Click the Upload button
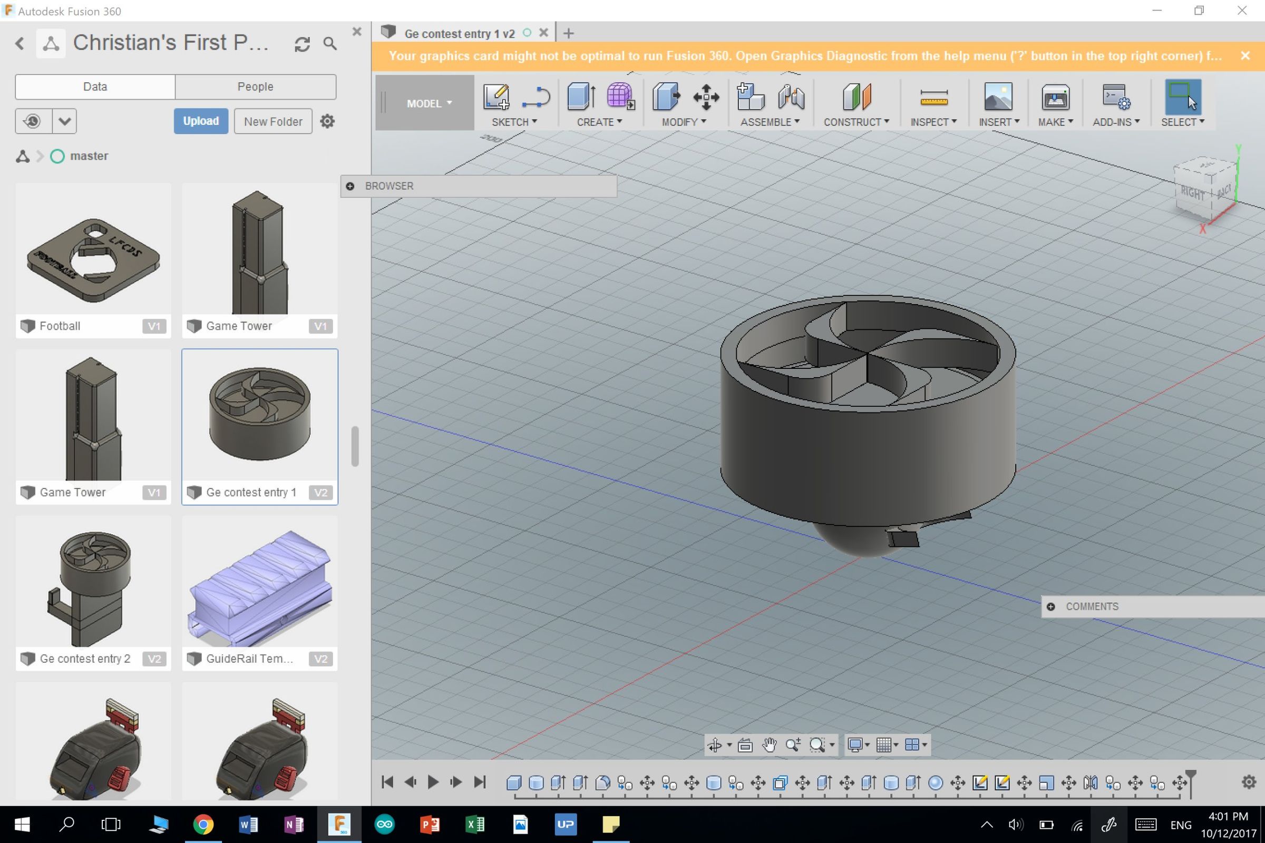Screen dimensions: 1265x843 [200, 121]
